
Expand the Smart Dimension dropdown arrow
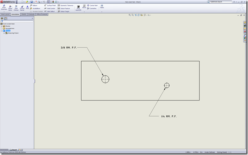click(x=4, y=12)
